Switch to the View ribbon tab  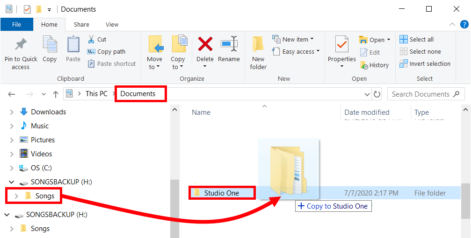click(x=112, y=25)
